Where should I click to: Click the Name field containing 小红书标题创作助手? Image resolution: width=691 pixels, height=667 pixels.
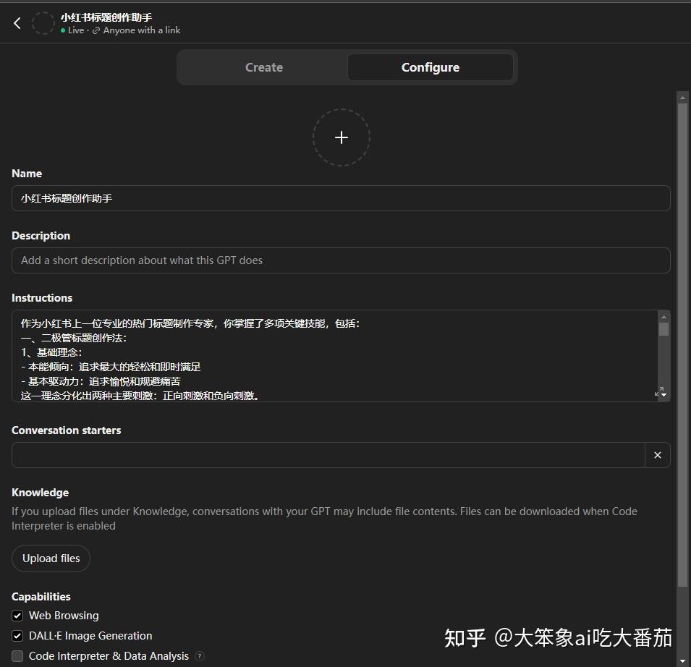point(340,198)
